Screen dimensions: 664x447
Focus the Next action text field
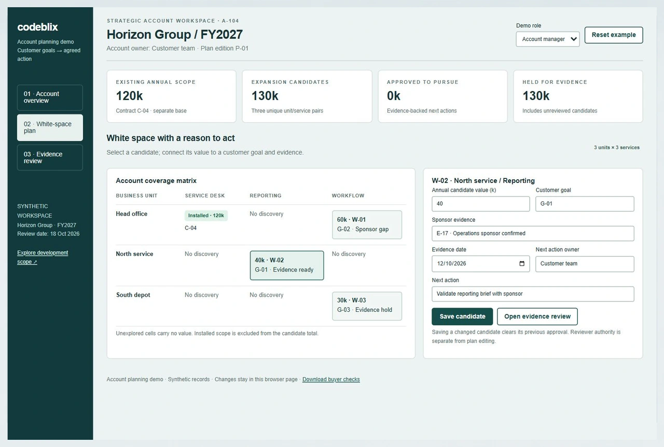pos(533,294)
